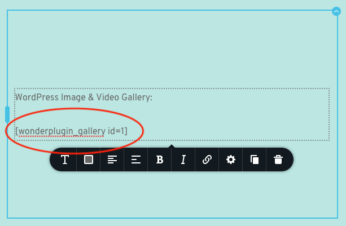346x226 pixels.
Task: Open the typography T tool
Action: 65,159
